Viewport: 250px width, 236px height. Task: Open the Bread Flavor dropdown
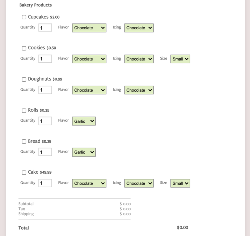point(84,153)
